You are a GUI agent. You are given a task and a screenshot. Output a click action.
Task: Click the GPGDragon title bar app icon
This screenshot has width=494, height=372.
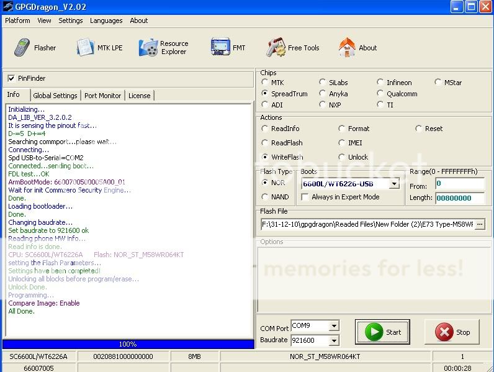[7, 7]
